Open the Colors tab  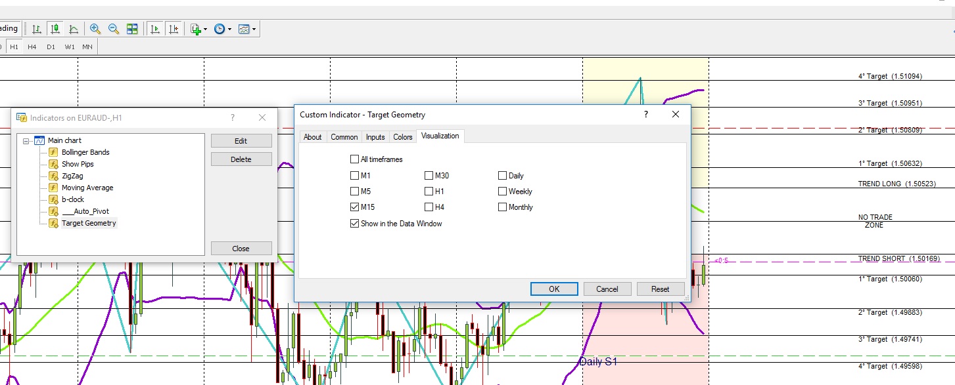tap(403, 137)
